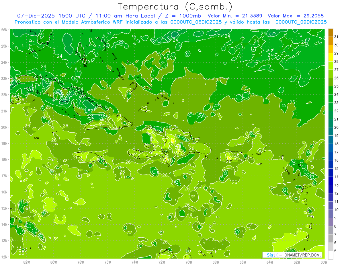Click the "16N" latitude axis label

pyautogui.click(x=4, y=192)
